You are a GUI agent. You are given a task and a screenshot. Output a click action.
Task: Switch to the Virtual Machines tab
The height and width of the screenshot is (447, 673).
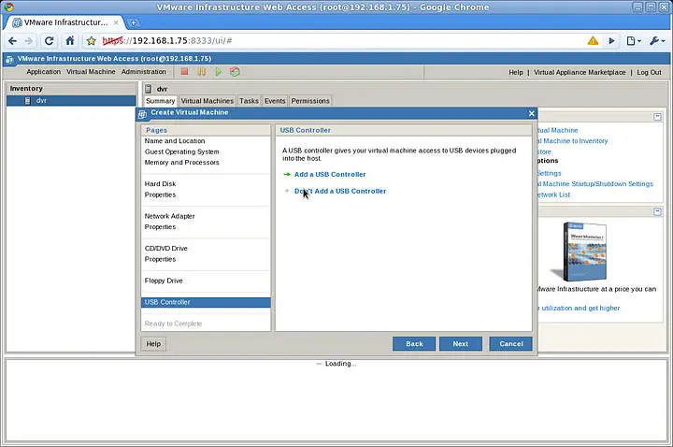coord(207,101)
